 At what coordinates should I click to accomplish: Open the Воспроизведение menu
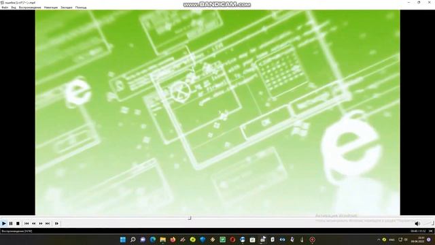[x=30, y=7]
